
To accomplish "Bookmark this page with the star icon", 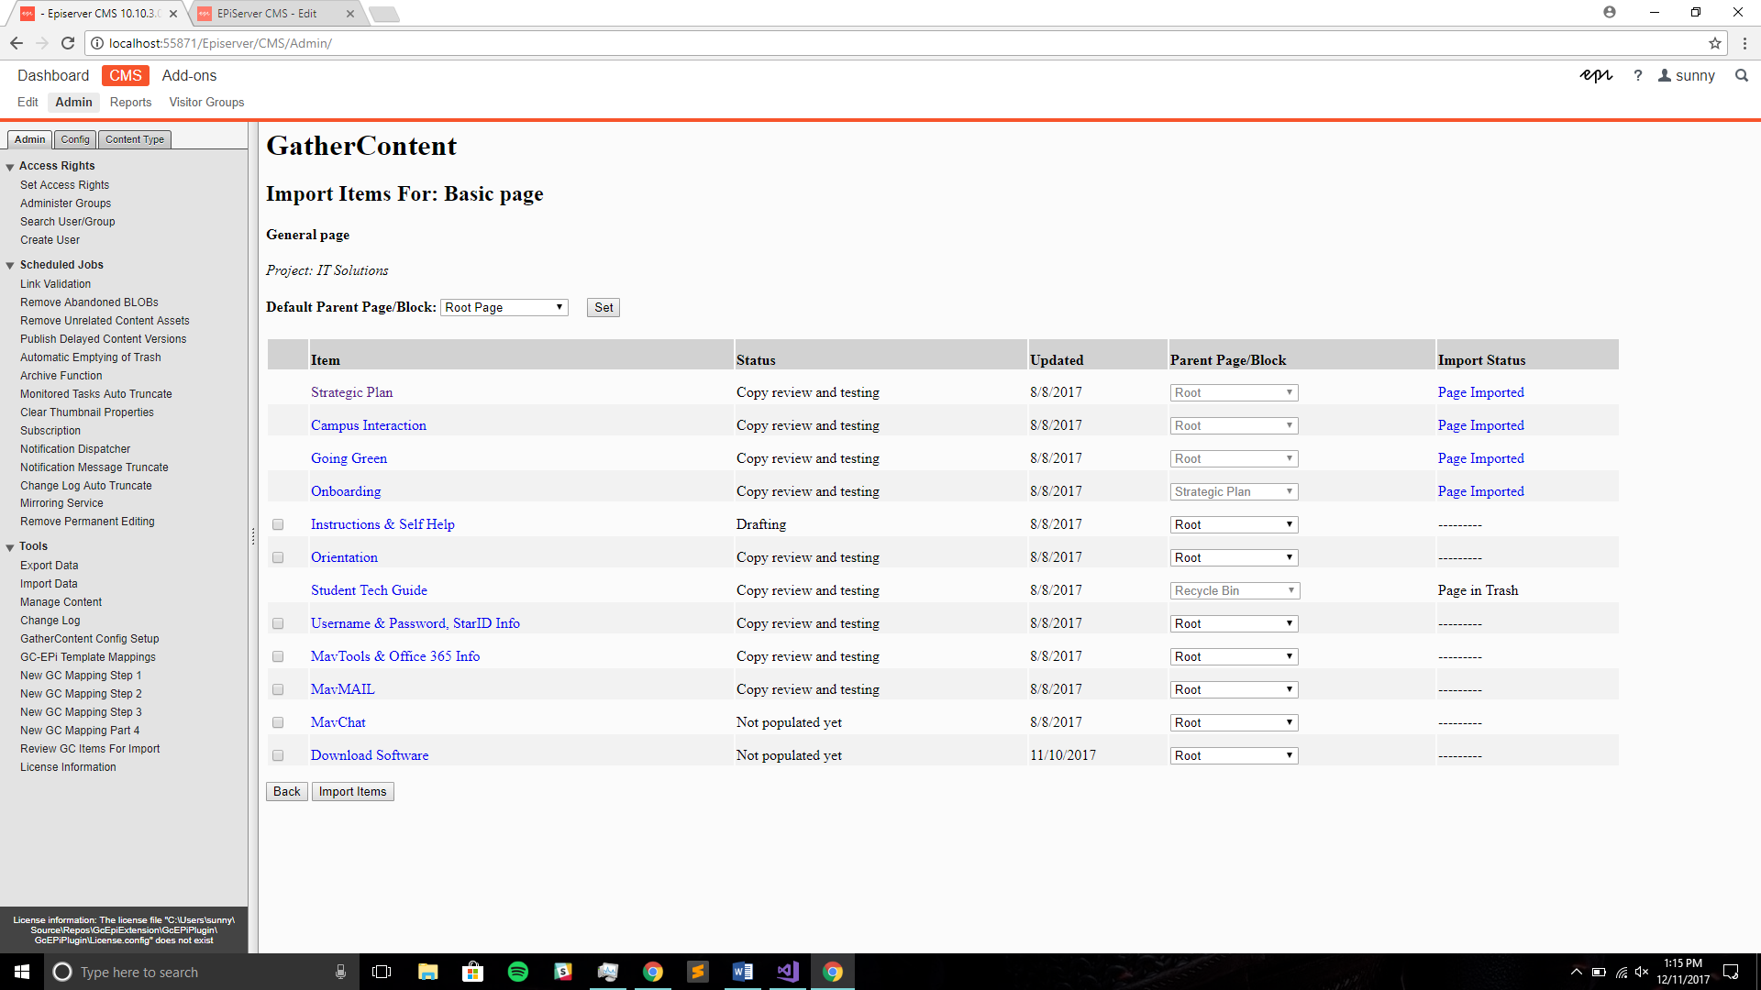I will (1714, 43).
